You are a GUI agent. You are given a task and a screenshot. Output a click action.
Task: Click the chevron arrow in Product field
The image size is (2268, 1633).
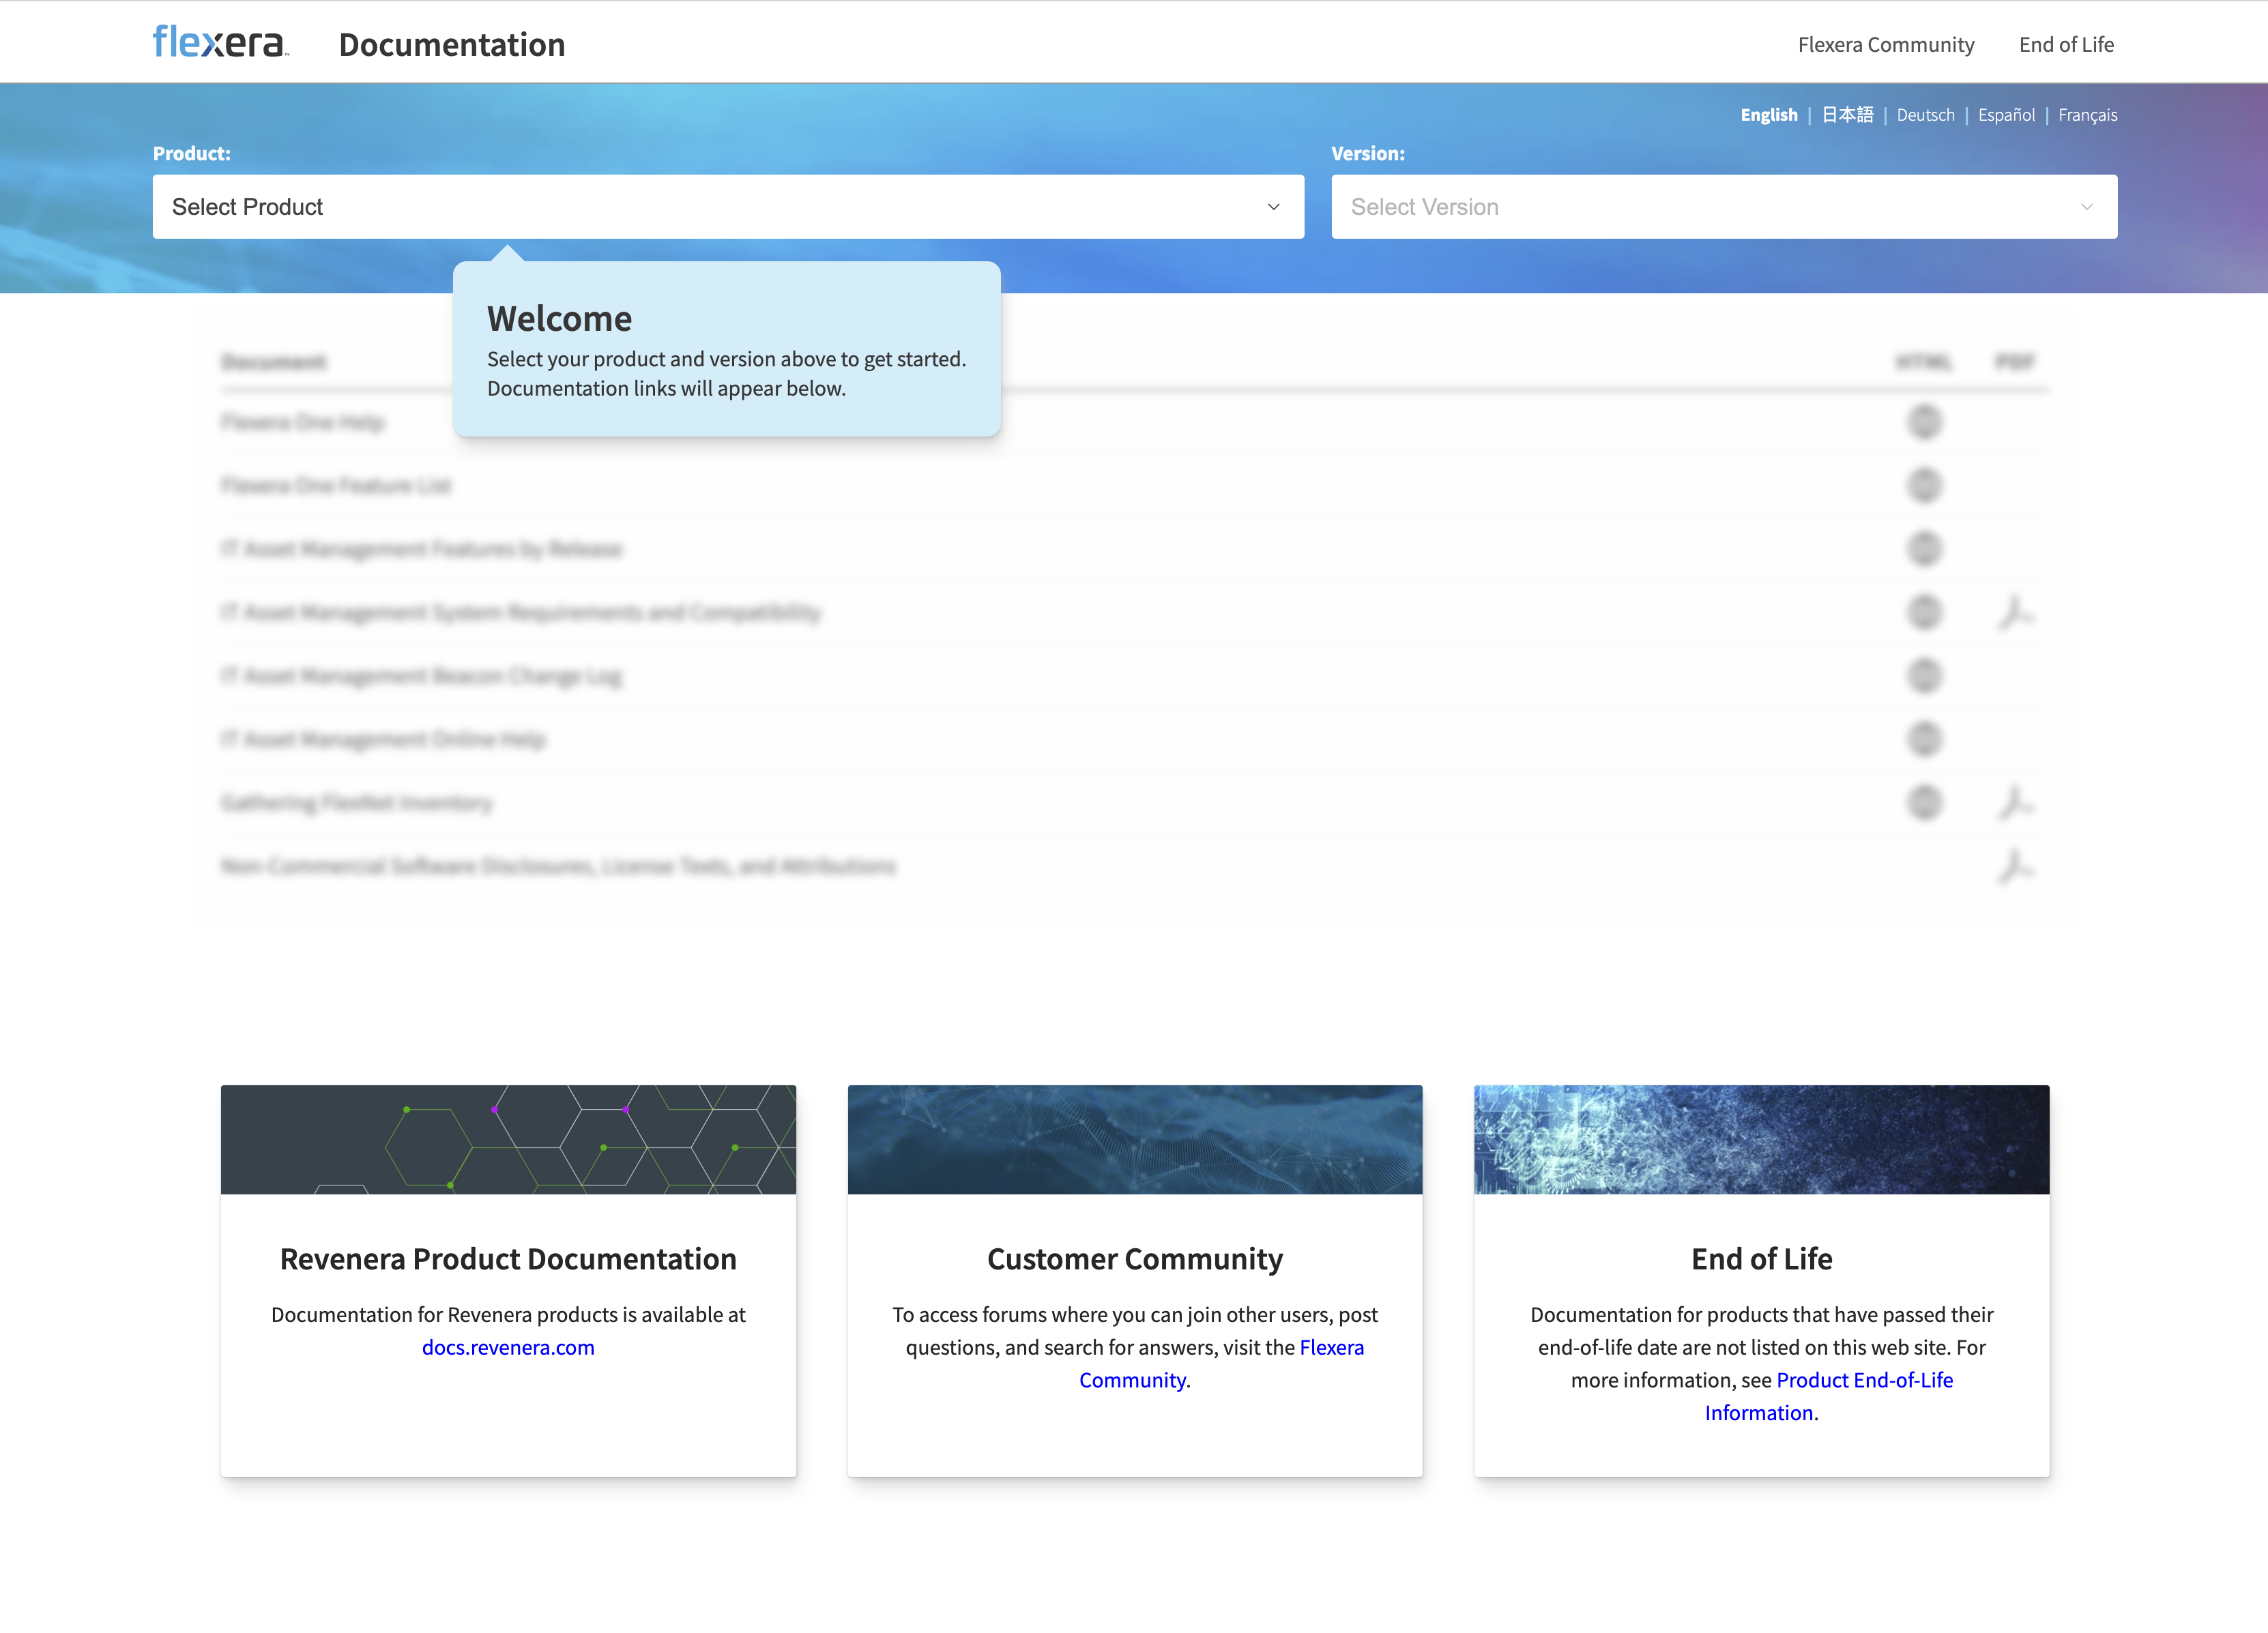coord(1273,207)
